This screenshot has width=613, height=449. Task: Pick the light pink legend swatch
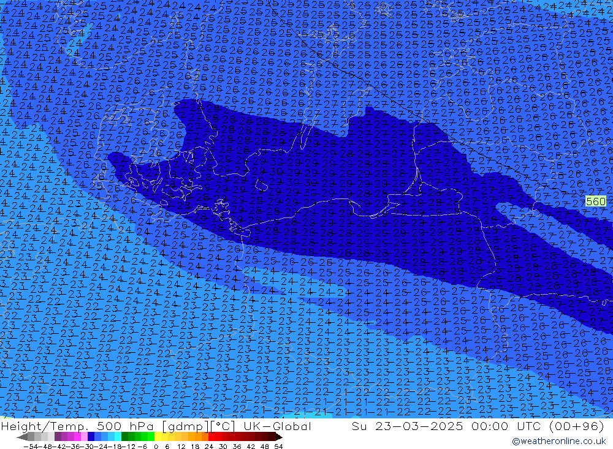coord(84,437)
